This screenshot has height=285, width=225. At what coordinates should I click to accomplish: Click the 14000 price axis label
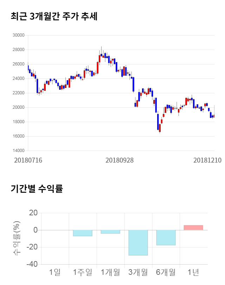pyautogui.click(x=18, y=151)
